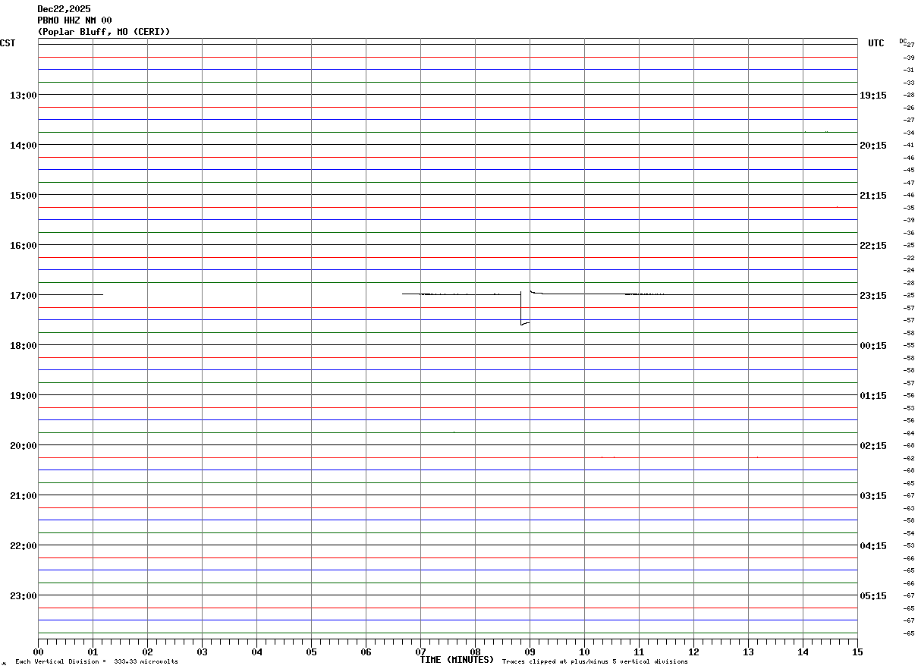Select minute 09 on the time axis
This screenshot has width=918, height=672.
[530, 652]
